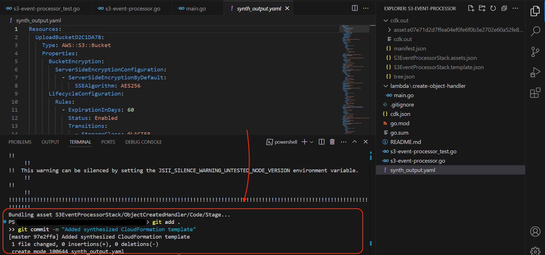545x255 pixels.
Task: Click the synth_output.yaml breadcrumb
Action: pyautogui.click(x=38, y=20)
